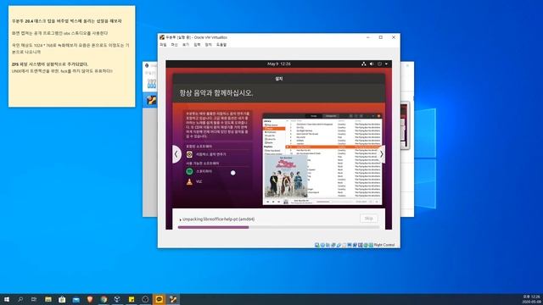Screen dimensions: 543x305
Task: Click the Rhythmbox screenshot in slideshow
Action: coord(322,159)
